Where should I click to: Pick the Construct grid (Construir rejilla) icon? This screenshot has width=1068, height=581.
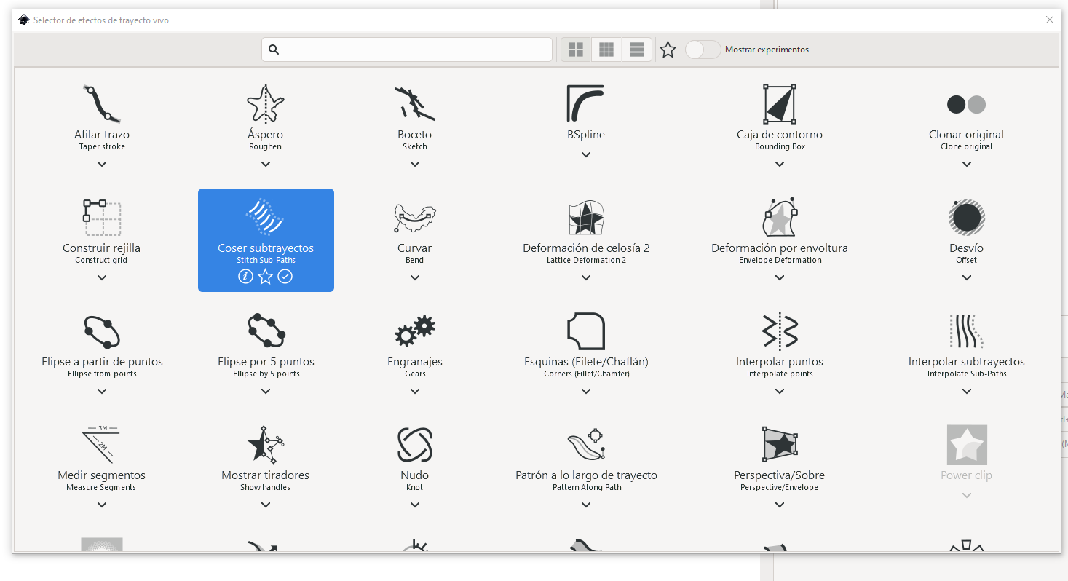[x=102, y=217]
